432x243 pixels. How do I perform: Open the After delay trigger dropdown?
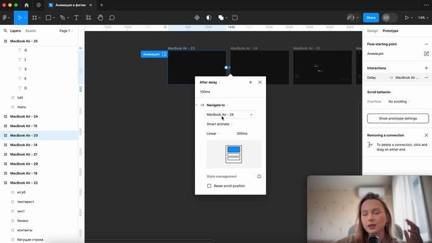point(210,82)
